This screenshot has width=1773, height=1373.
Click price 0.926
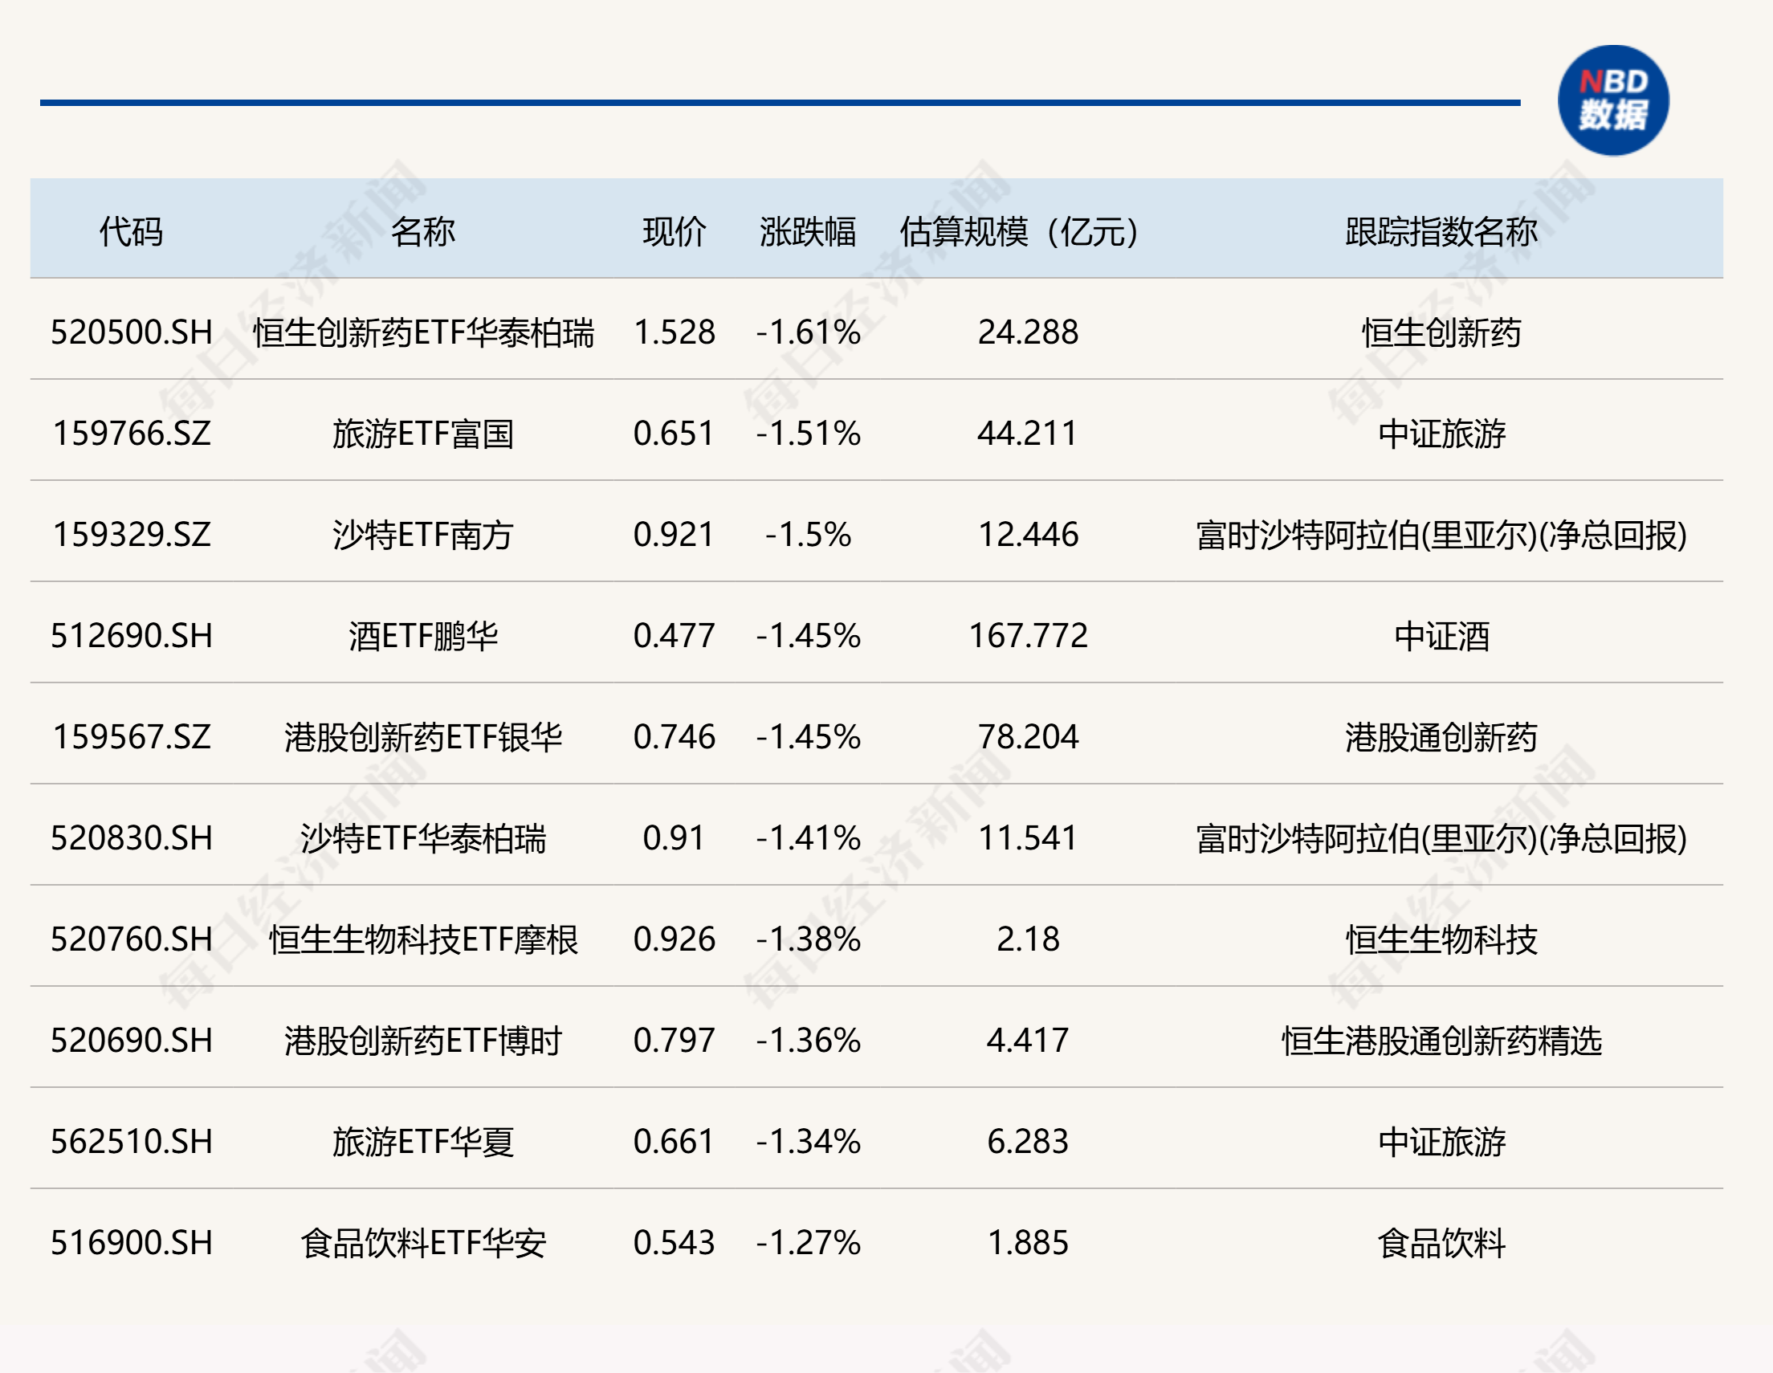[674, 939]
